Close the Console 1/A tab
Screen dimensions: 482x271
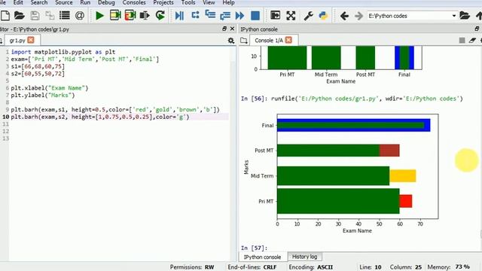(x=288, y=40)
